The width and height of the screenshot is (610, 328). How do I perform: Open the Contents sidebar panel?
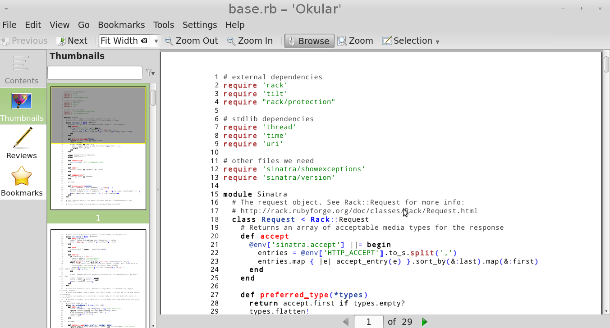[x=21, y=69]
